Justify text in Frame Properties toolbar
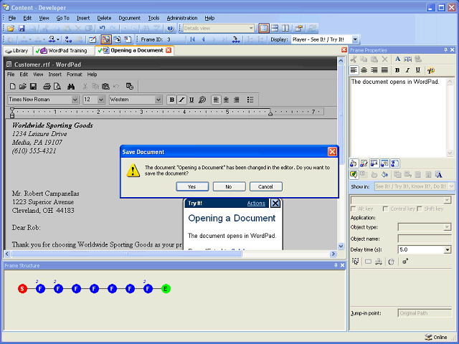 (384, 70)
